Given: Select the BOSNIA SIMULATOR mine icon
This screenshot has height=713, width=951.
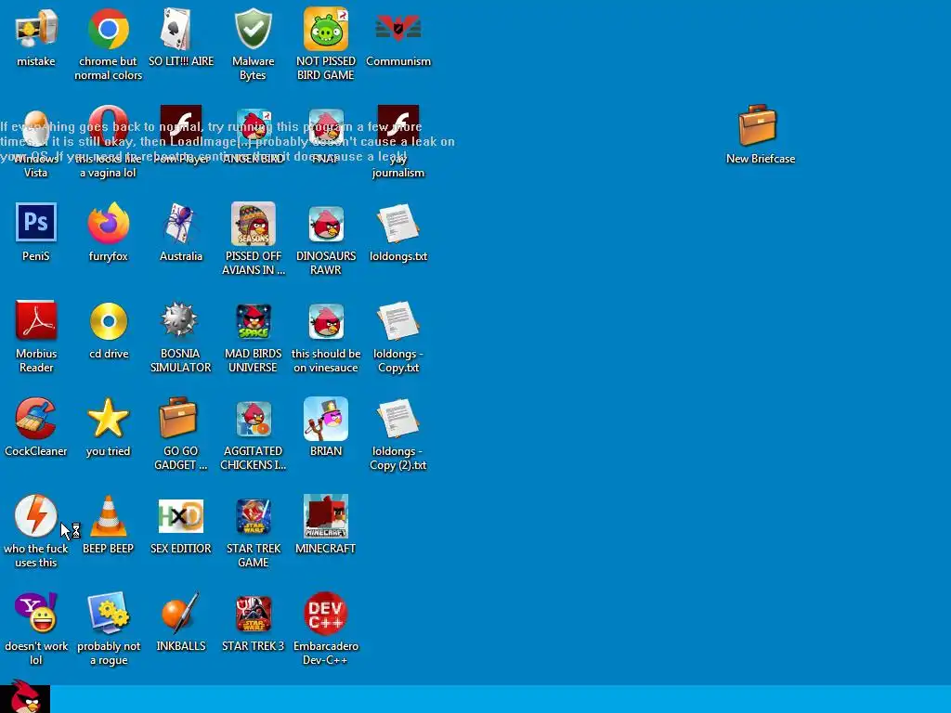Looking at the screenshot, I should [180, 320].
